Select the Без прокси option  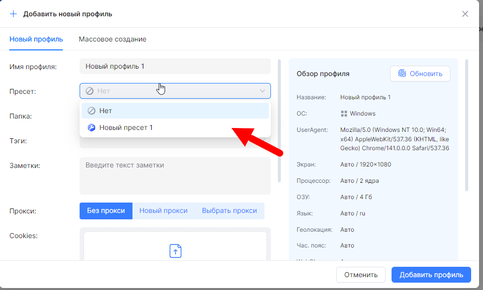coord(106,210)
